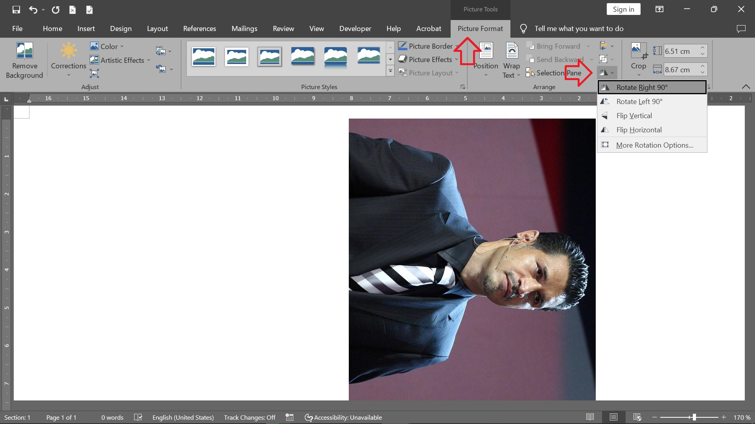The width and height of the screenshot is (755, 424).
Task: Click the macro recording status bar icon
Action: pyautogui.click(x=290, y=417)
